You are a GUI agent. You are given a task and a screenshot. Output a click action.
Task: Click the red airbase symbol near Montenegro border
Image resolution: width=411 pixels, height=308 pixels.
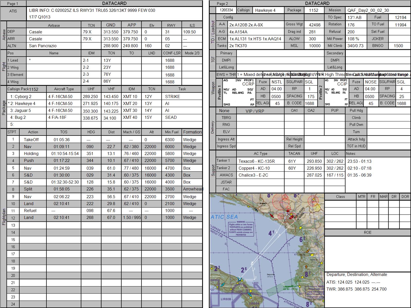click(291, 217)
